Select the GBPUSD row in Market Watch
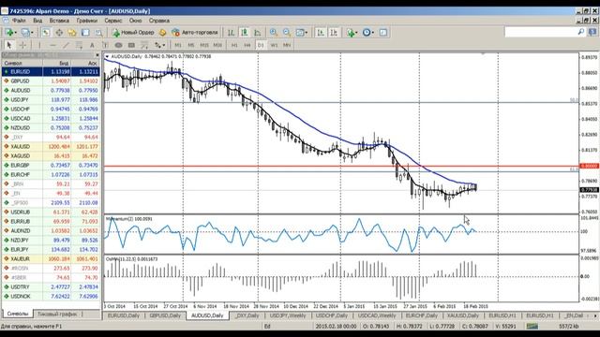The width and height of the screenshot is (600, 337). 51,81
